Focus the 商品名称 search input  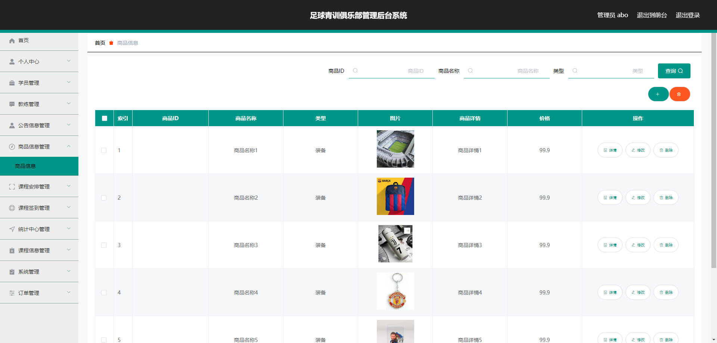click(x=507, y=71)
